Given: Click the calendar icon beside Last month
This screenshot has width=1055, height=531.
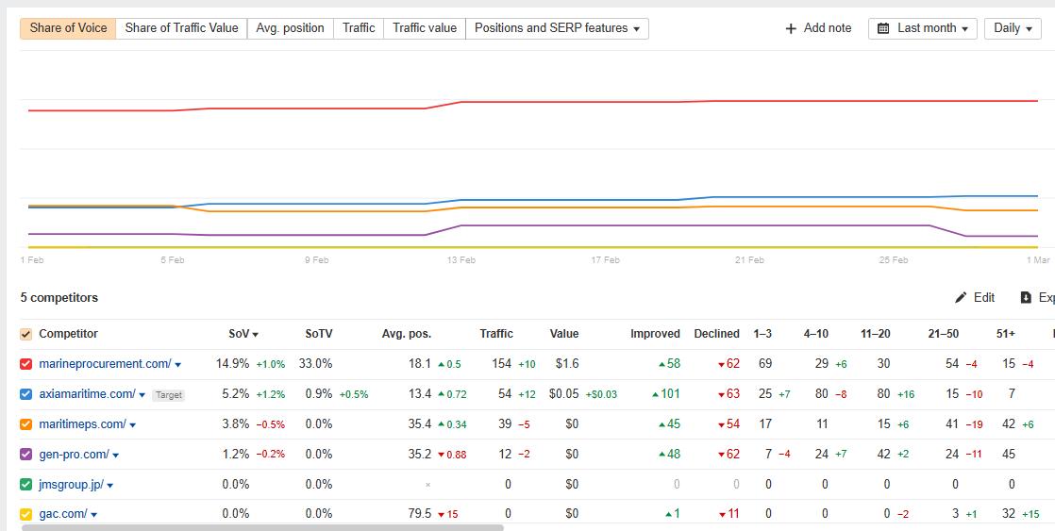Looking at the screenshot, I should coord(883,28).
